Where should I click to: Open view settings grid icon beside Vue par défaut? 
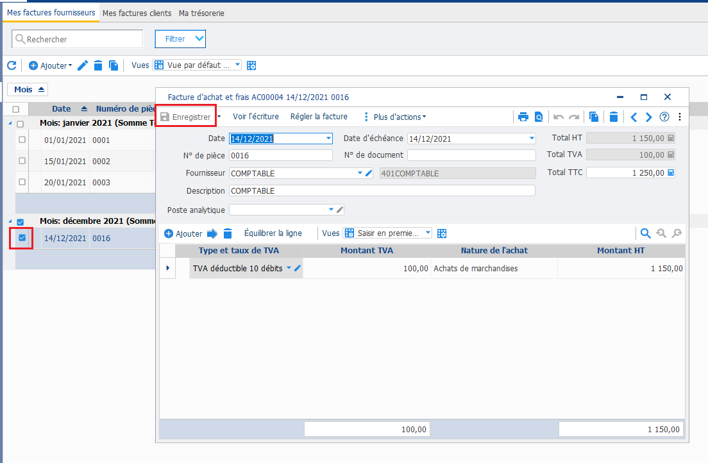251,65
